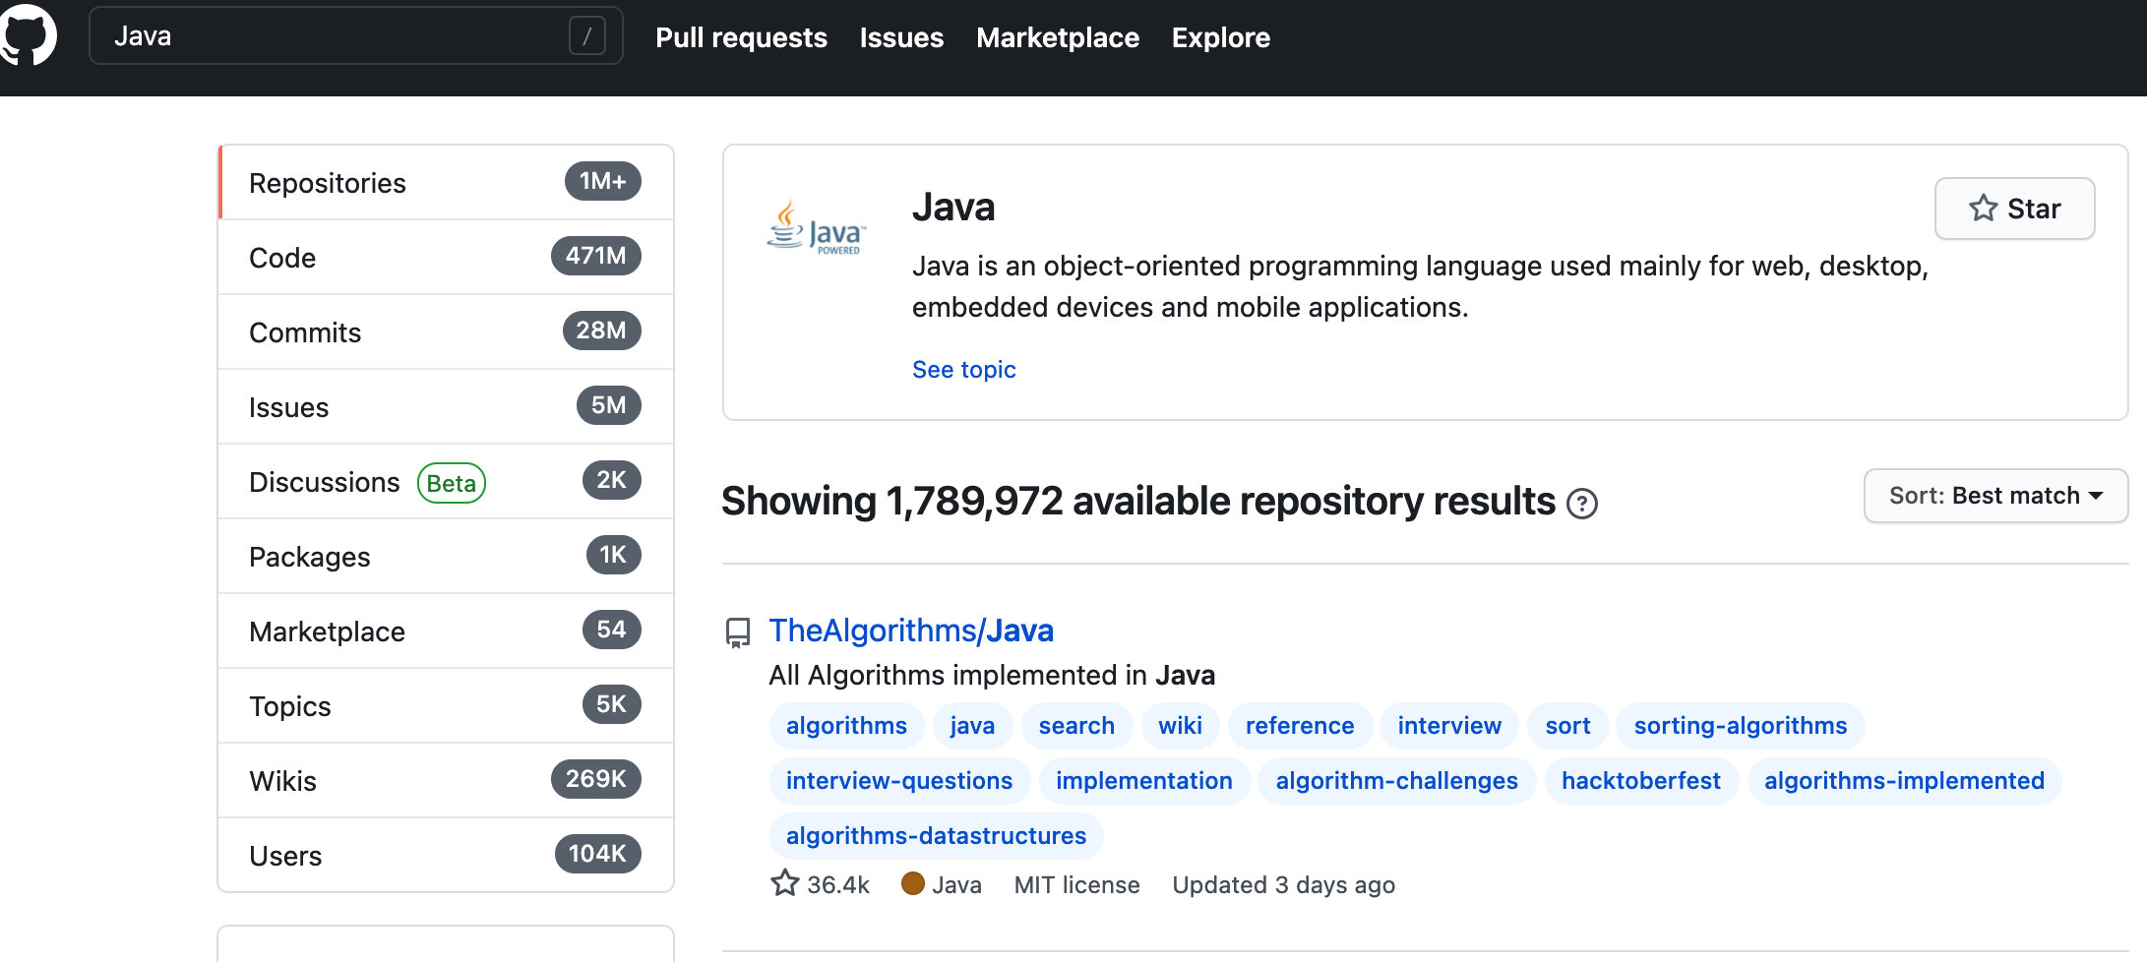The width and height of the screenshot is (2147, 962).
Task: Focus the search field containing Java
Action: coord(335,36)
